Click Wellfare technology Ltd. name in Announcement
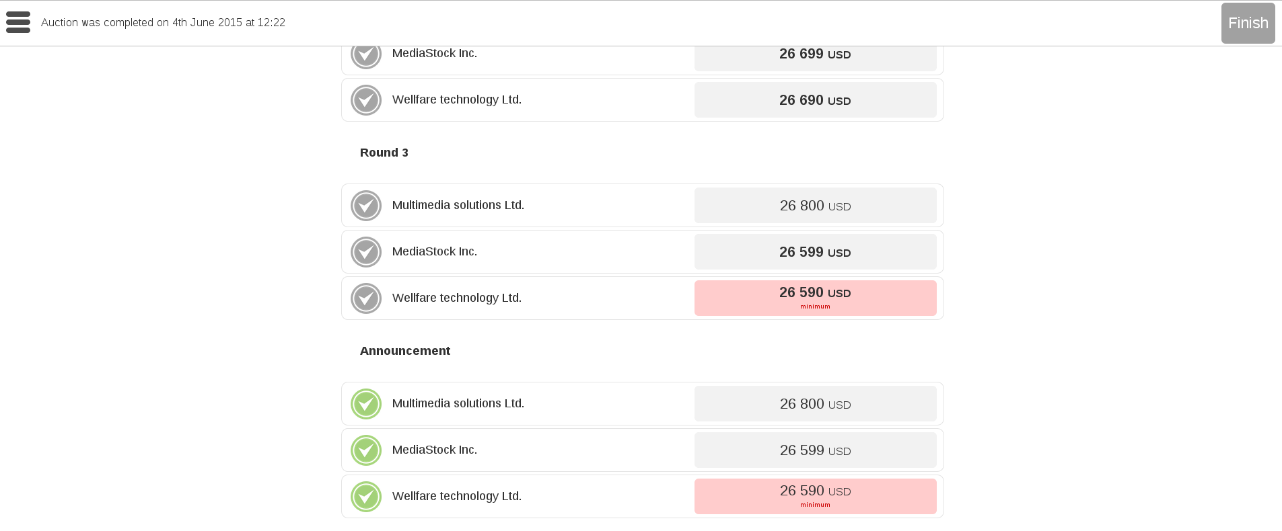 (457, 496)
